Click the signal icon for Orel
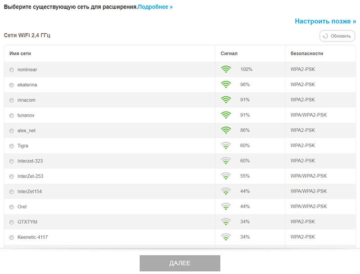The height and width of the screenshot is (274, 360). [x=226, y=207]
